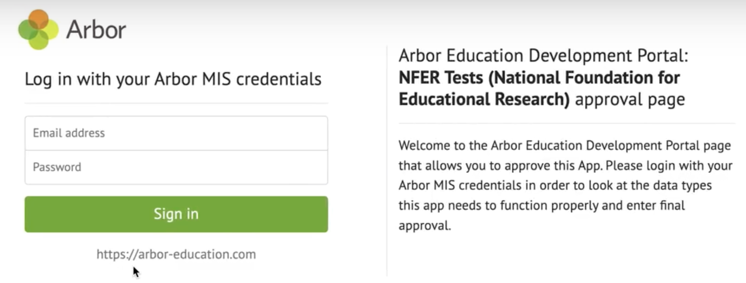Click the words 'approval page' in the title

click(630, 99)
